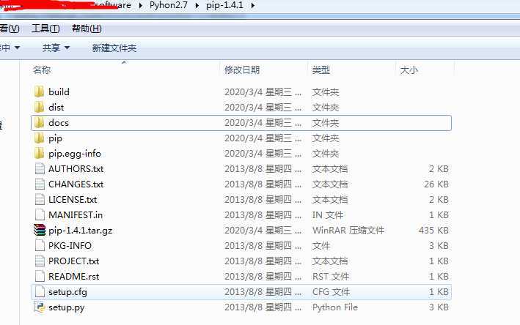The image size is (520, 325).
Task: Click the pip.egg-info folder icon
Action: tap(39, 154)
